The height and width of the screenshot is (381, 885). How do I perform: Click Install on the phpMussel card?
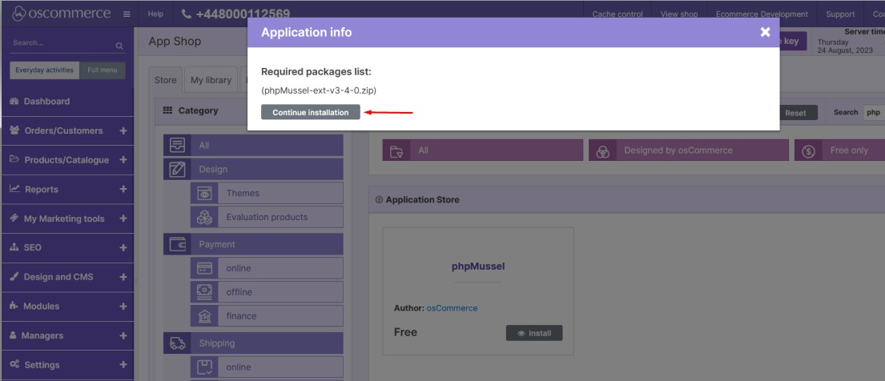tap(534, 333)
